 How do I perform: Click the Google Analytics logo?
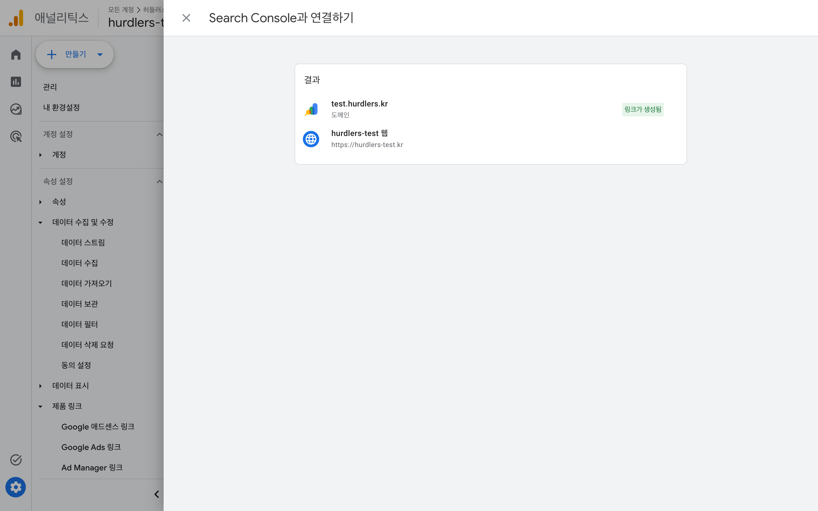(16, 18)
